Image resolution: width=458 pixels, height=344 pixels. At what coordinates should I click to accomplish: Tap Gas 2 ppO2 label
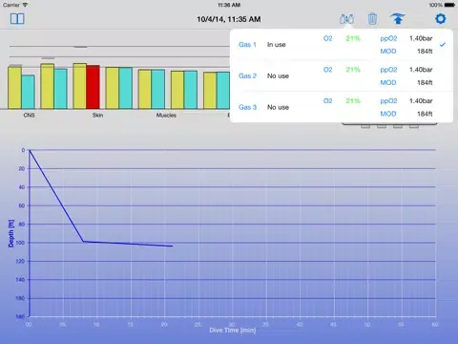388,70
